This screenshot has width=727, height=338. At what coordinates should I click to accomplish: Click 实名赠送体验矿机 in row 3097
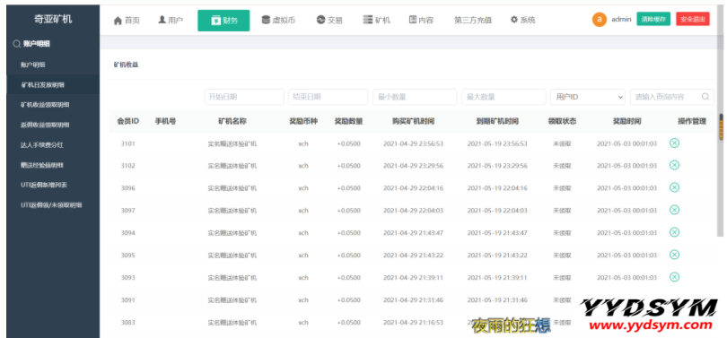coord(232,211)
